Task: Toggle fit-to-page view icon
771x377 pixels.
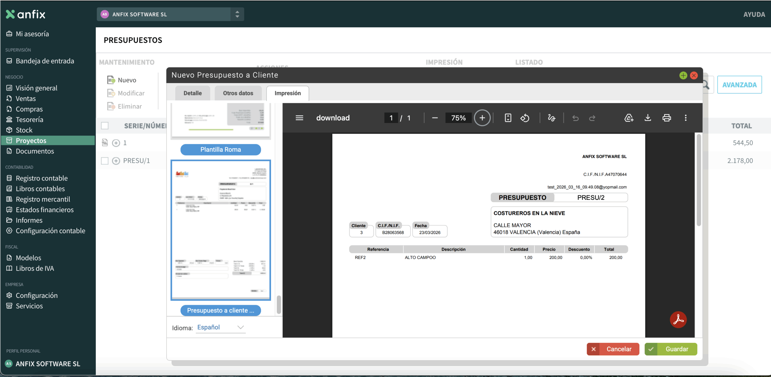Action: click(508, 118)
